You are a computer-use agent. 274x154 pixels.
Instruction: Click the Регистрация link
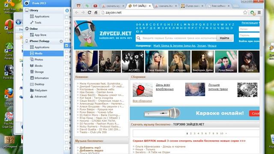tap(250, 23)
